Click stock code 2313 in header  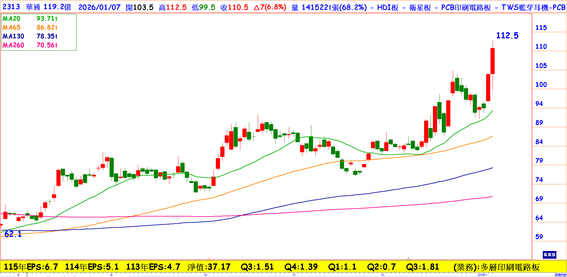click(x=11, y=7)
